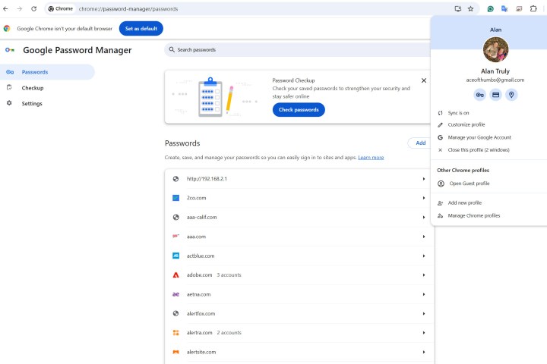Click the Search passwords field
Screen dimensions: 547x364
(x=296, y=49)
